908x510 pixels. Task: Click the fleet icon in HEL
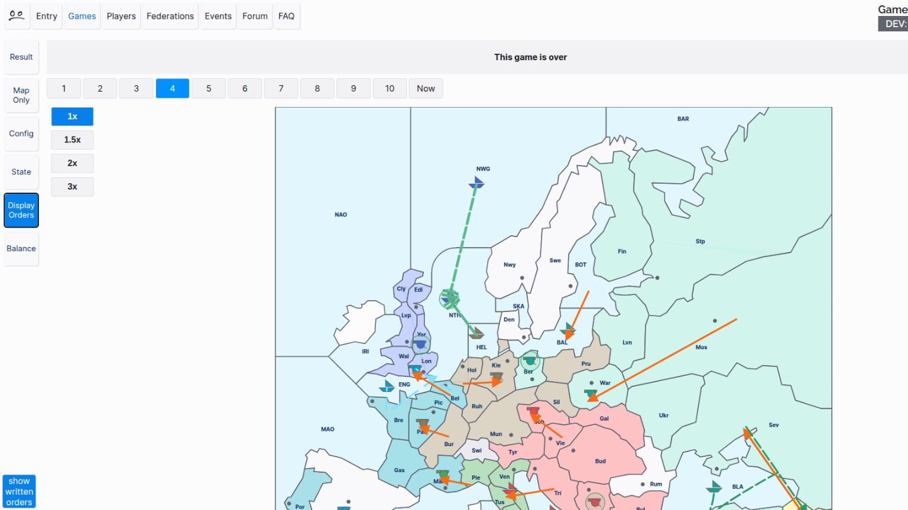click(x=476, y=333)
